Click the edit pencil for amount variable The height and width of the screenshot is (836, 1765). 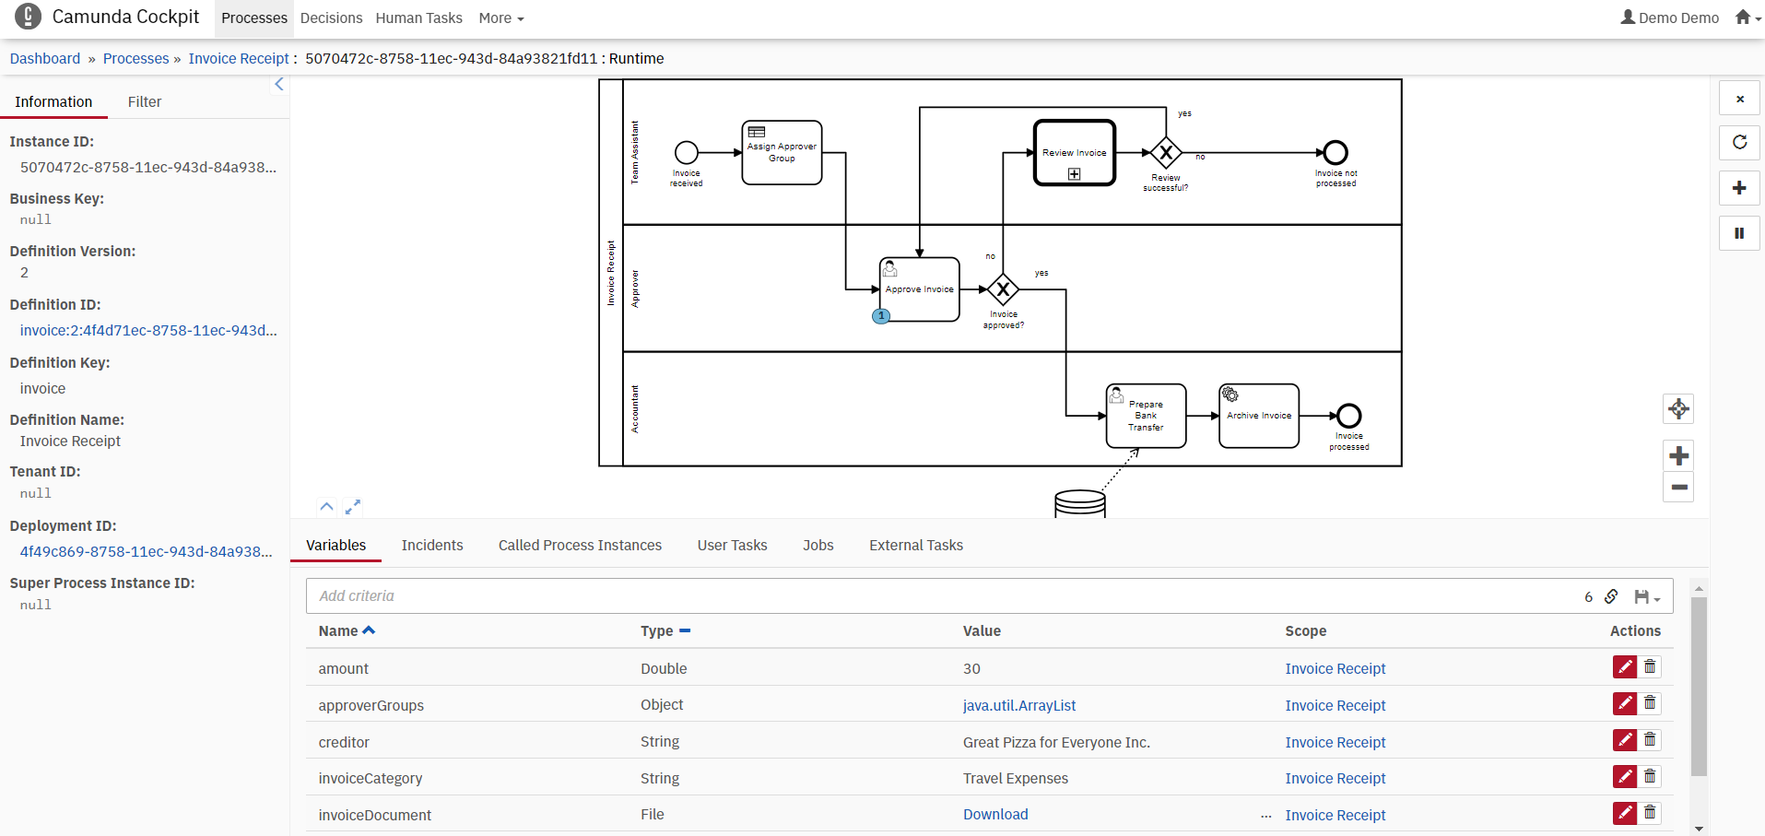pos(1624,667)
